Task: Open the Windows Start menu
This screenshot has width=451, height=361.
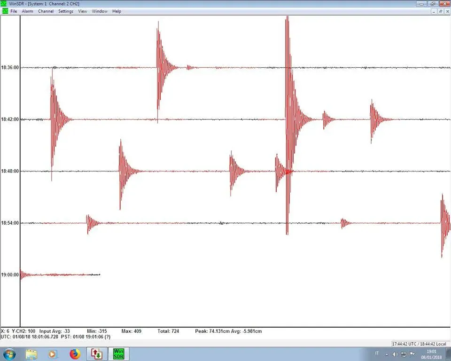Action: pyautogui.click(x=9, y=354)
